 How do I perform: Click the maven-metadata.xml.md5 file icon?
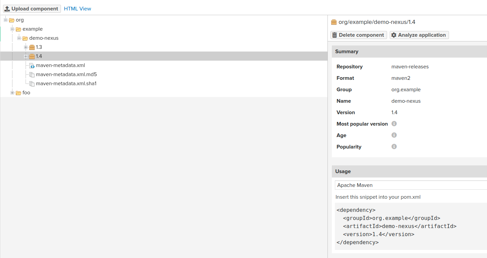(32, 74)
